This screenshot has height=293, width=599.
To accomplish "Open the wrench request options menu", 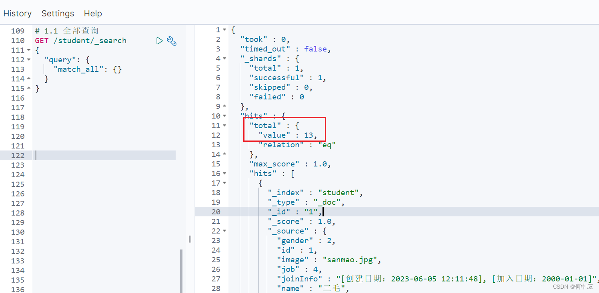I will (172, 41).
